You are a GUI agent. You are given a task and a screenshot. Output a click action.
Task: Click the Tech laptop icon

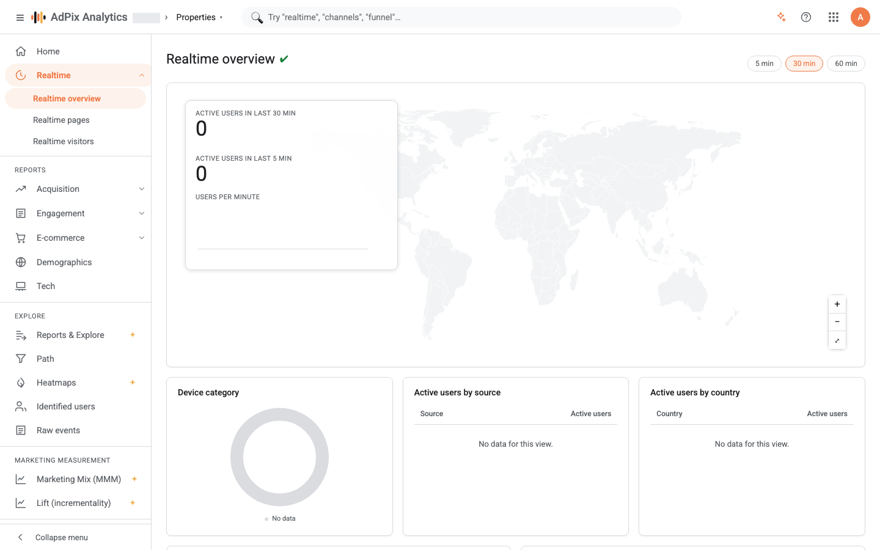[21, 286]
